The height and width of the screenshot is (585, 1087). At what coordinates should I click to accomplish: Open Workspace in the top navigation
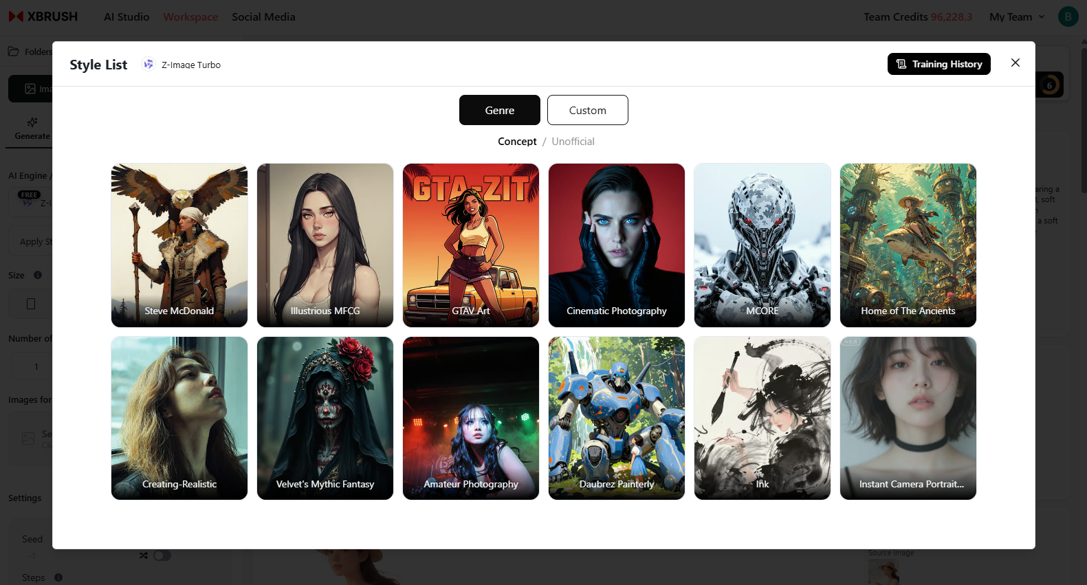pos(190,16)
